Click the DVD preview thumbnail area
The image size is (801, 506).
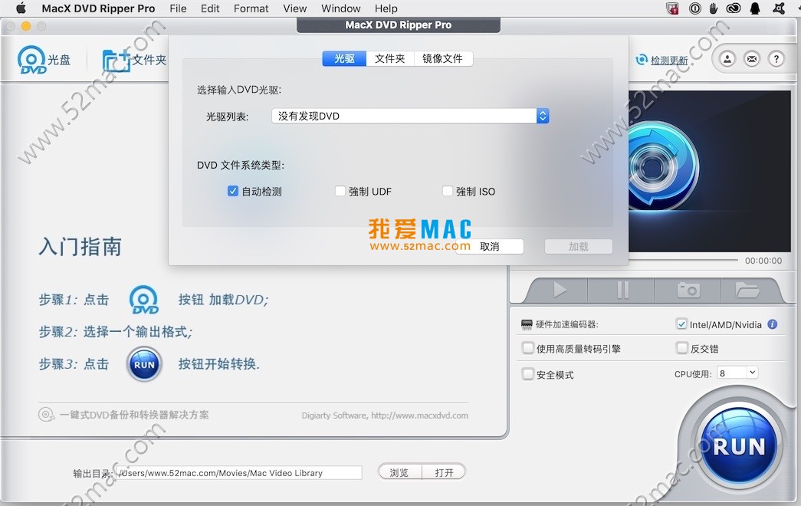709,171
